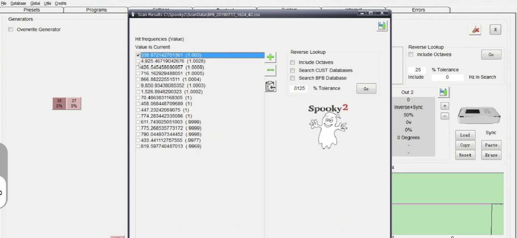
Task: Open the File menu
Action: pyautogui.click(x=4, y=3)
